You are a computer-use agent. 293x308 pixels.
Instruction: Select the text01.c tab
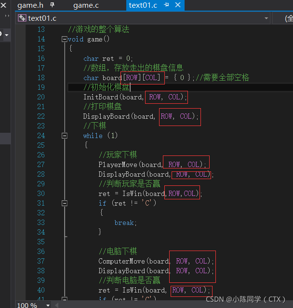coord(143,5)
